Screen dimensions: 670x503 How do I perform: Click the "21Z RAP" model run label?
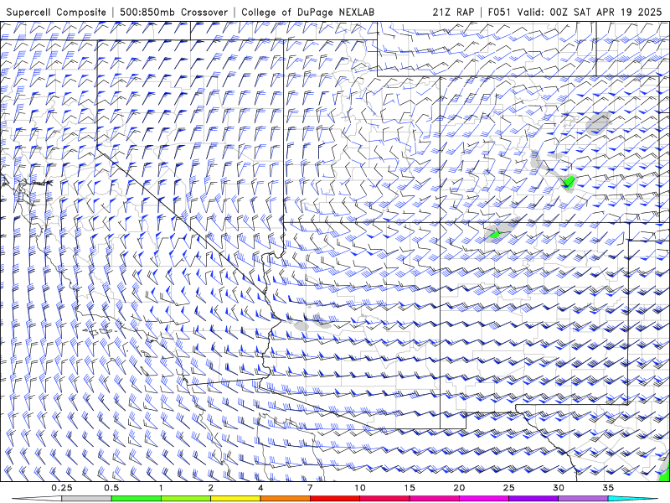453,12
